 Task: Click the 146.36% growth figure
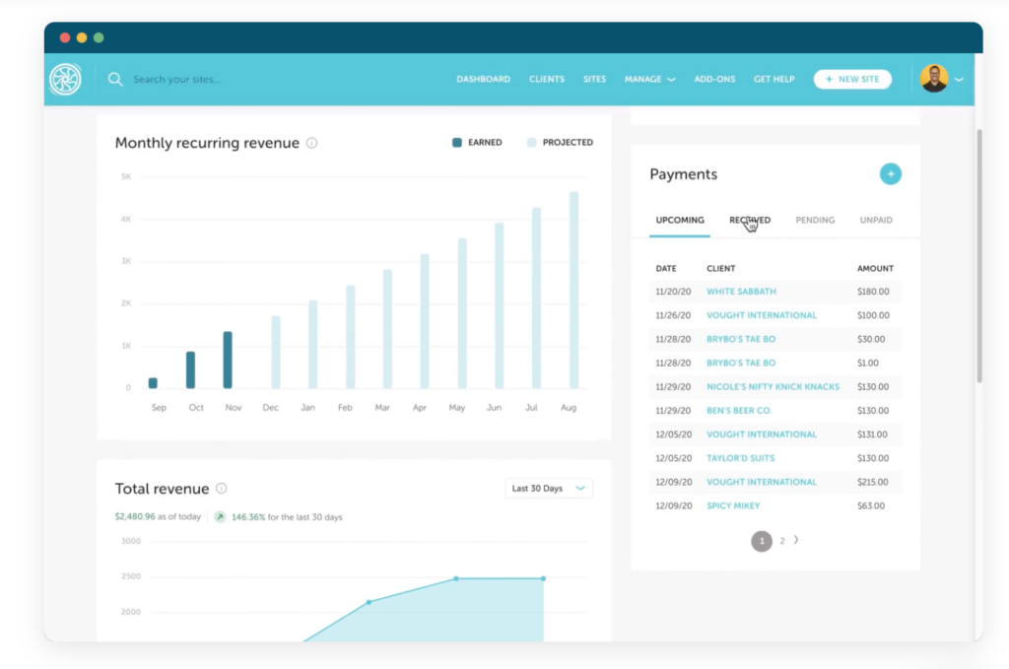point(248,517)
